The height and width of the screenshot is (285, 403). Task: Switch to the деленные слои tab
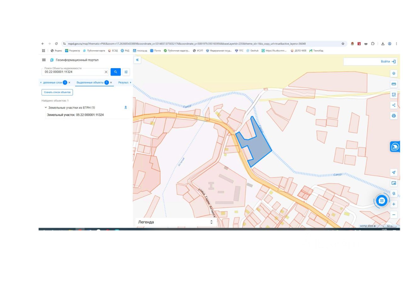point(53,83)
